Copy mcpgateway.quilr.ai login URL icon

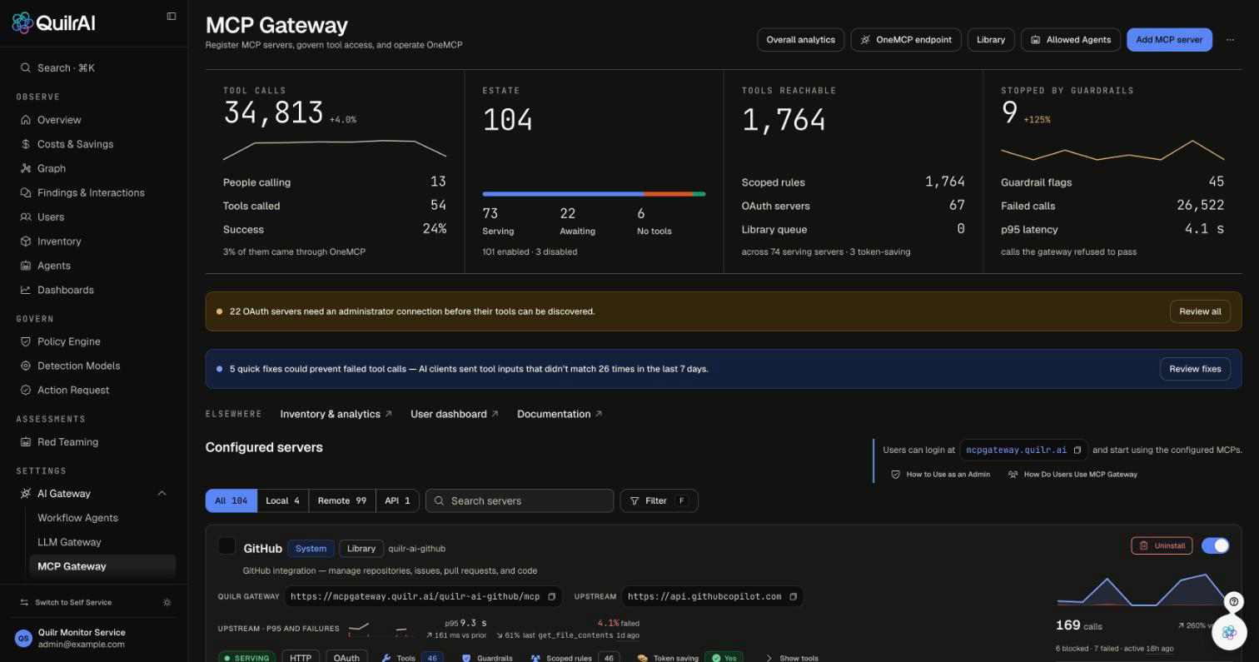[1077, 450]
